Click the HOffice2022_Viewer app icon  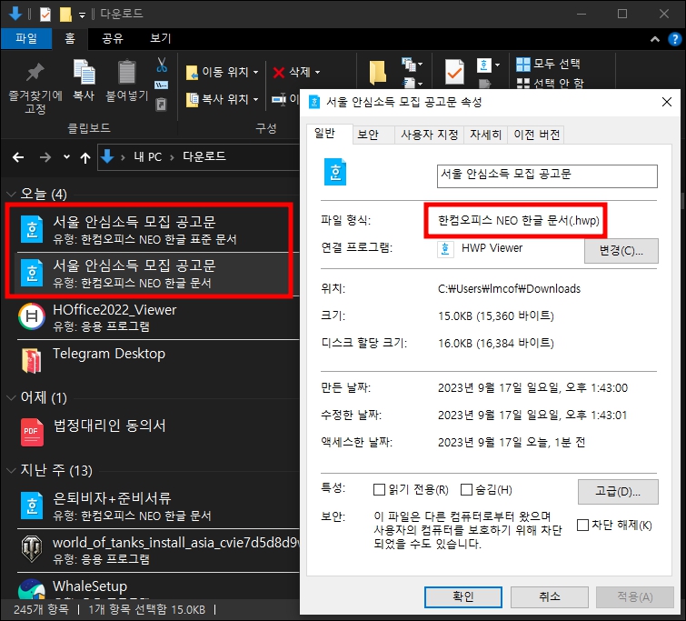point(32,316)
